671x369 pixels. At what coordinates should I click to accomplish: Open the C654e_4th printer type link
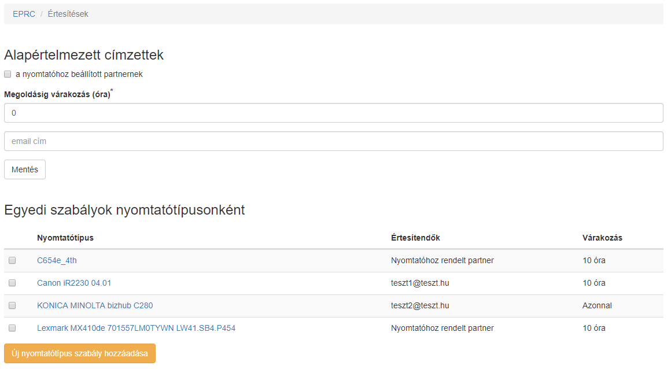pos(57,260)
